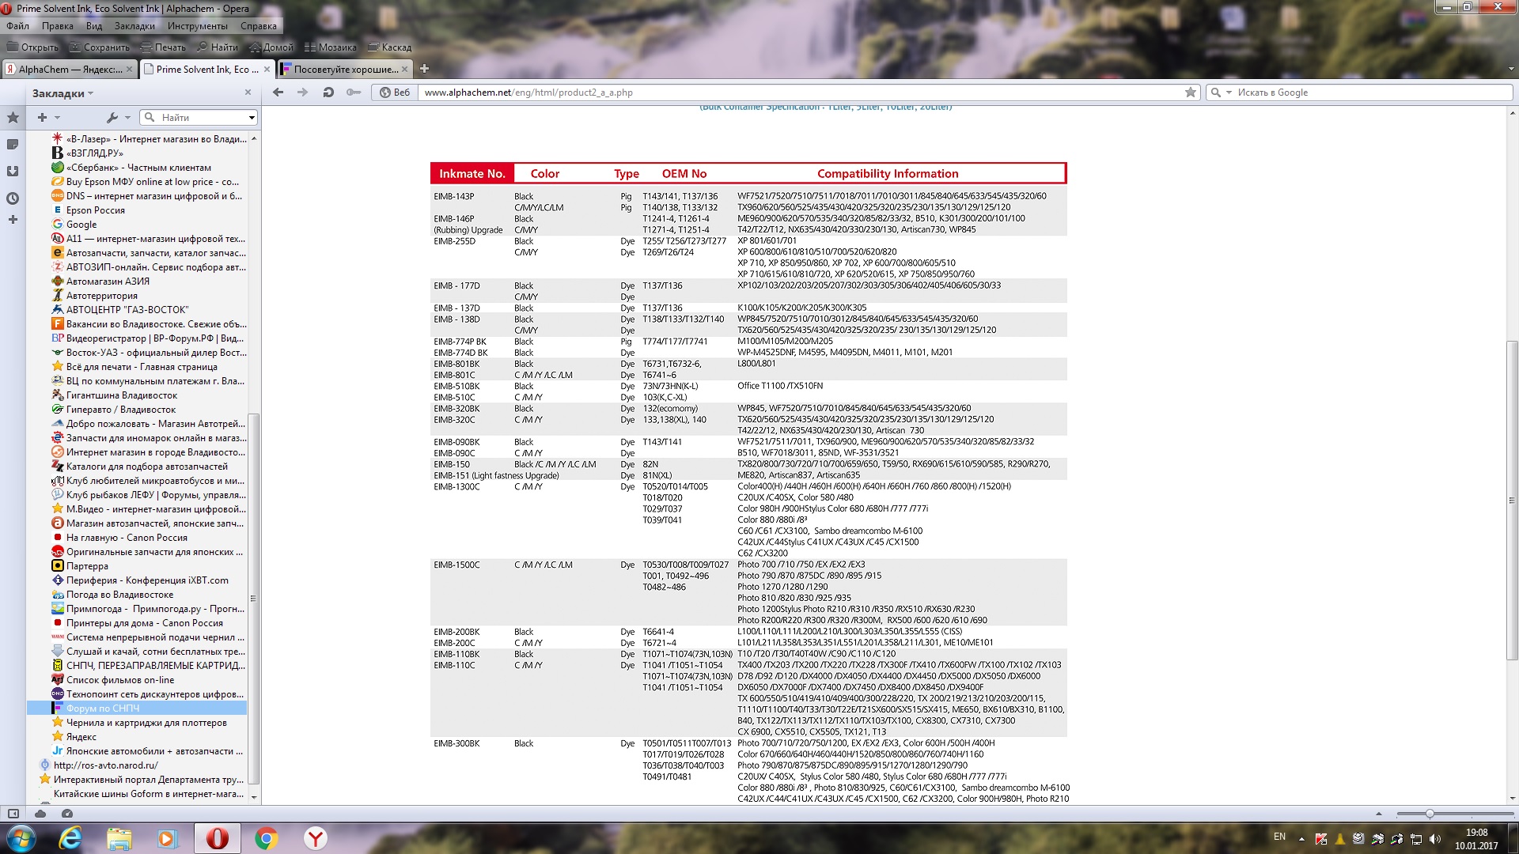Click the Печать toolbar button

pos(163,47)
